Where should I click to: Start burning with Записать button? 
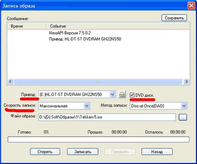click(x=83, y=152)
